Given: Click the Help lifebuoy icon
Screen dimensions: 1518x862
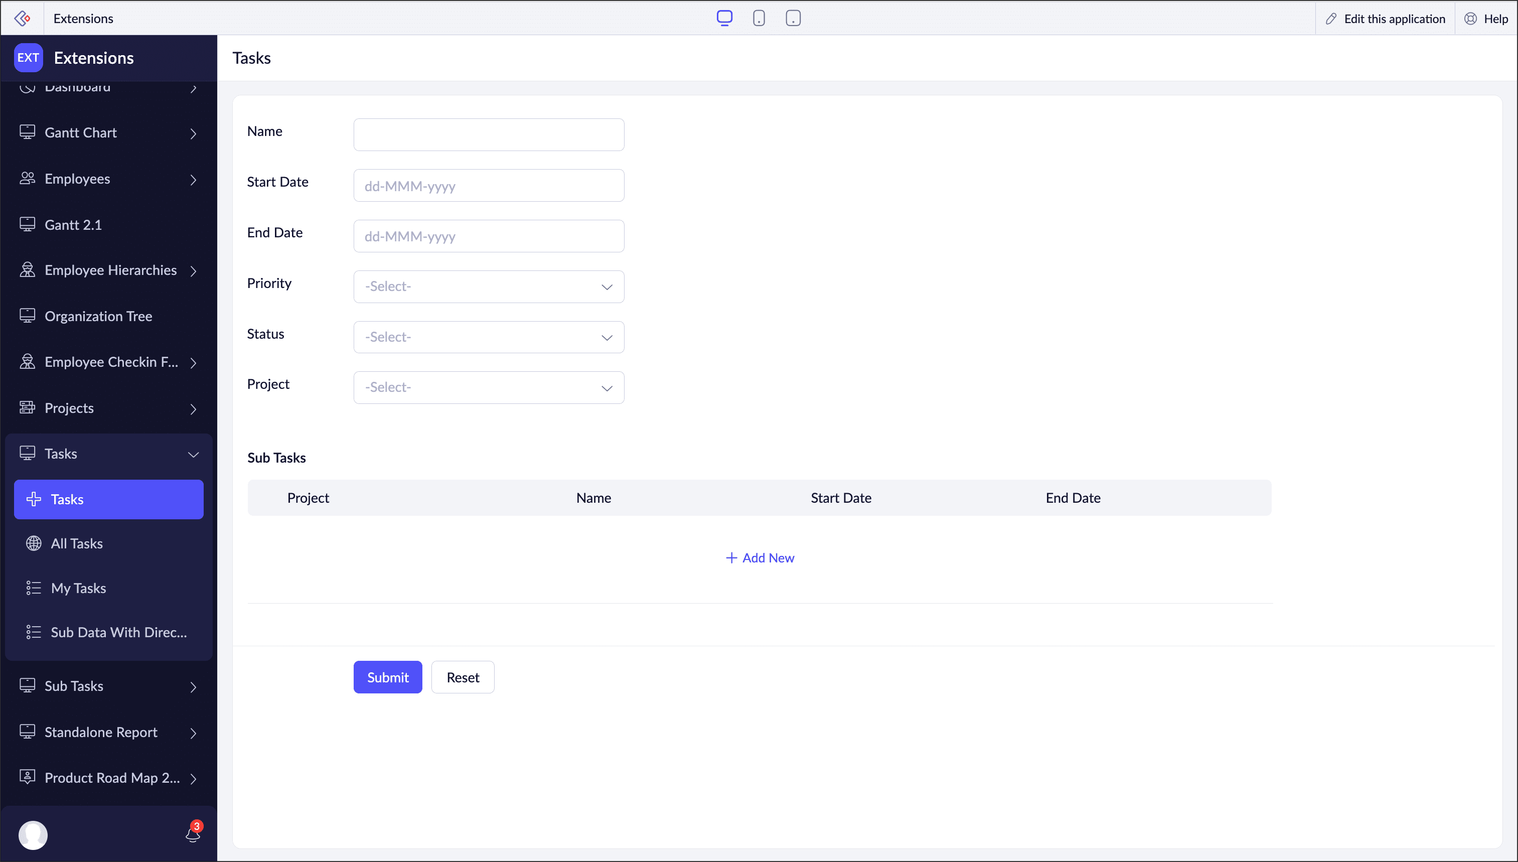Looking at the screenshot, I should (1471, 19).
